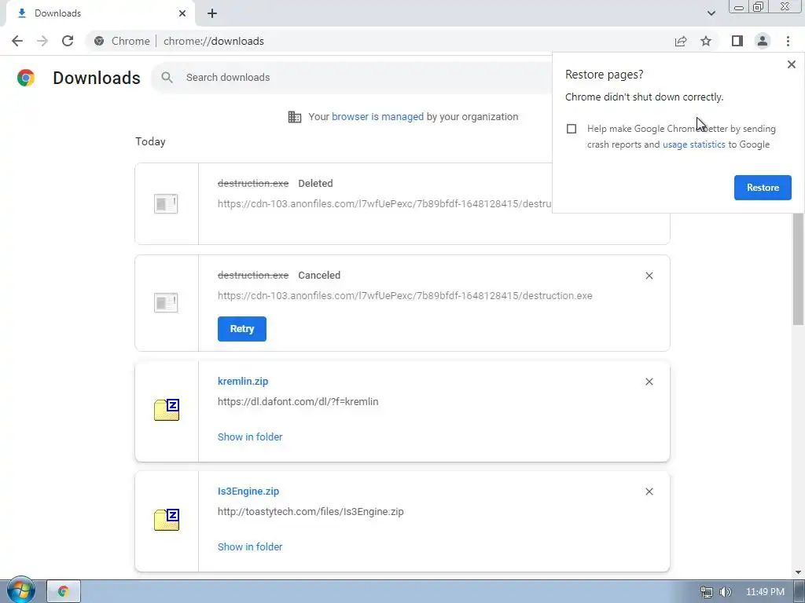Go back with the browser back arrow

click(x=17, y=41)
